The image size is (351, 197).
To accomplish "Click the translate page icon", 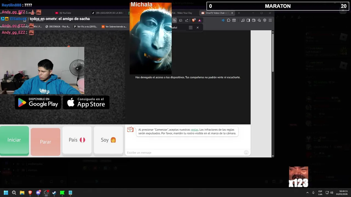I will tap(174, 20).
